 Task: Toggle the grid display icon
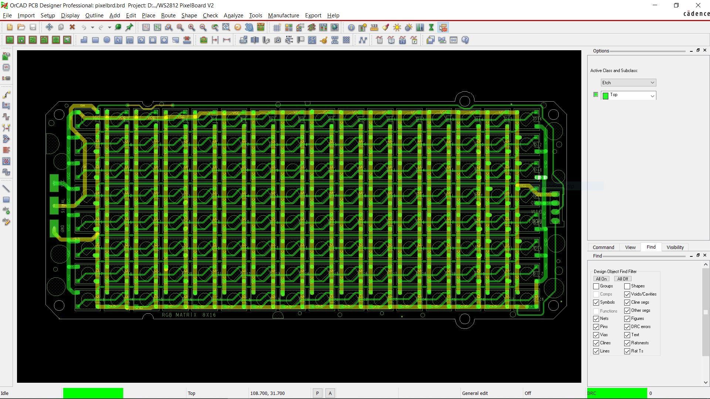coord(277,27)
